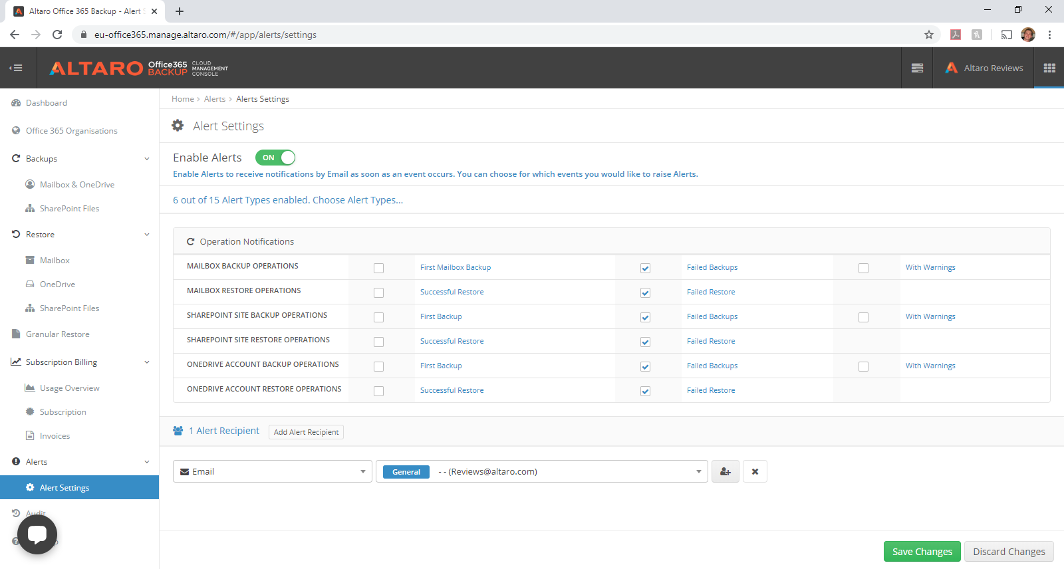The image size is (1064, 569).
Task: Click the Altaro Reviews account icon
Action: [952, 68]
